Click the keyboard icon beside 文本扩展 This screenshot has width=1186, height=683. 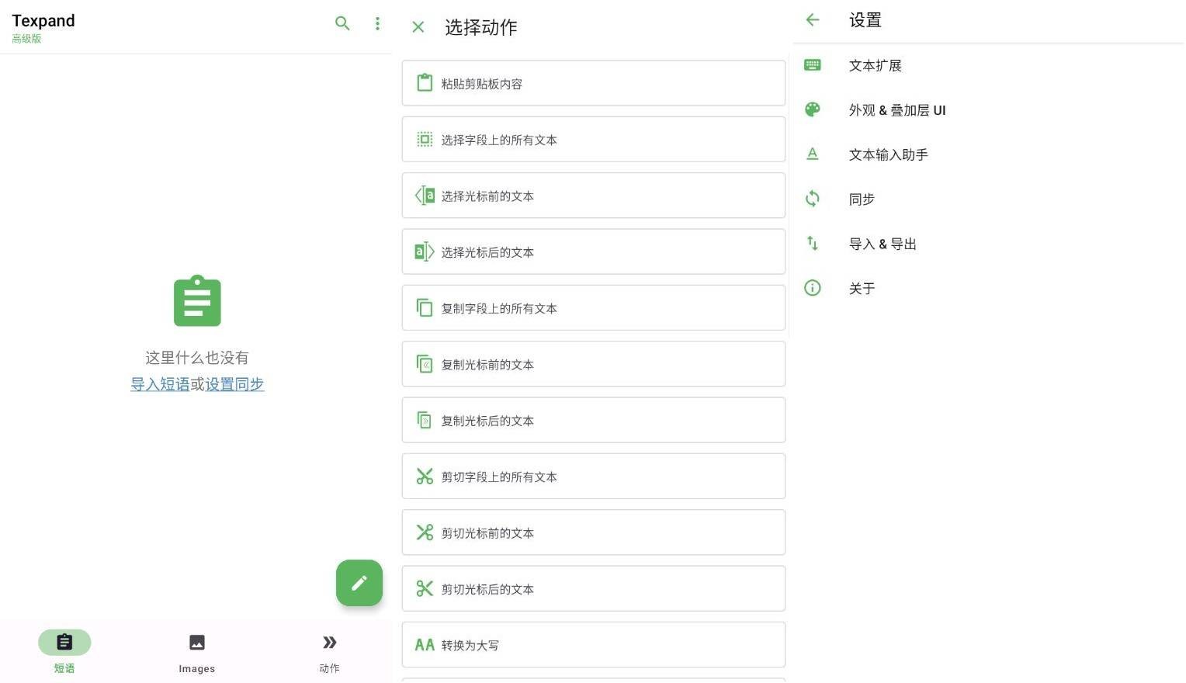[x=813, y=65]
